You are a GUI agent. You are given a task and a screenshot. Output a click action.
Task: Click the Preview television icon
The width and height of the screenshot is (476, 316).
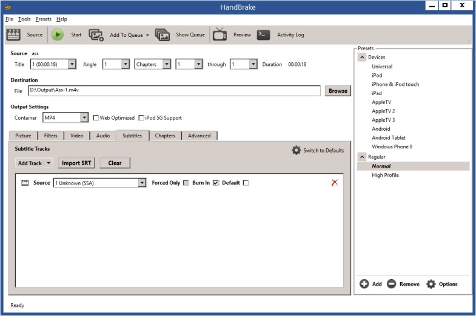(x=220, y=35)
